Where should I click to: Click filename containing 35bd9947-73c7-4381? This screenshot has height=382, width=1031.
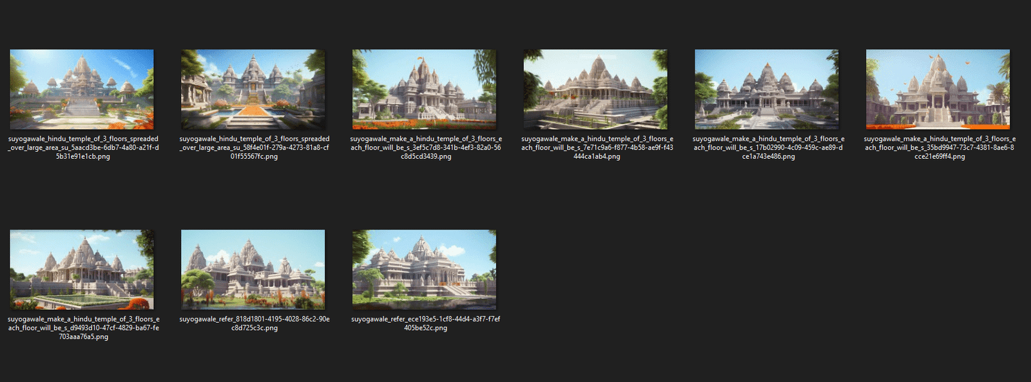(x=939, y=148)
